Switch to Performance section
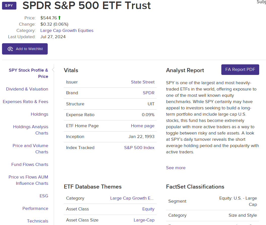The image size is (266, 225). point(35,208)
